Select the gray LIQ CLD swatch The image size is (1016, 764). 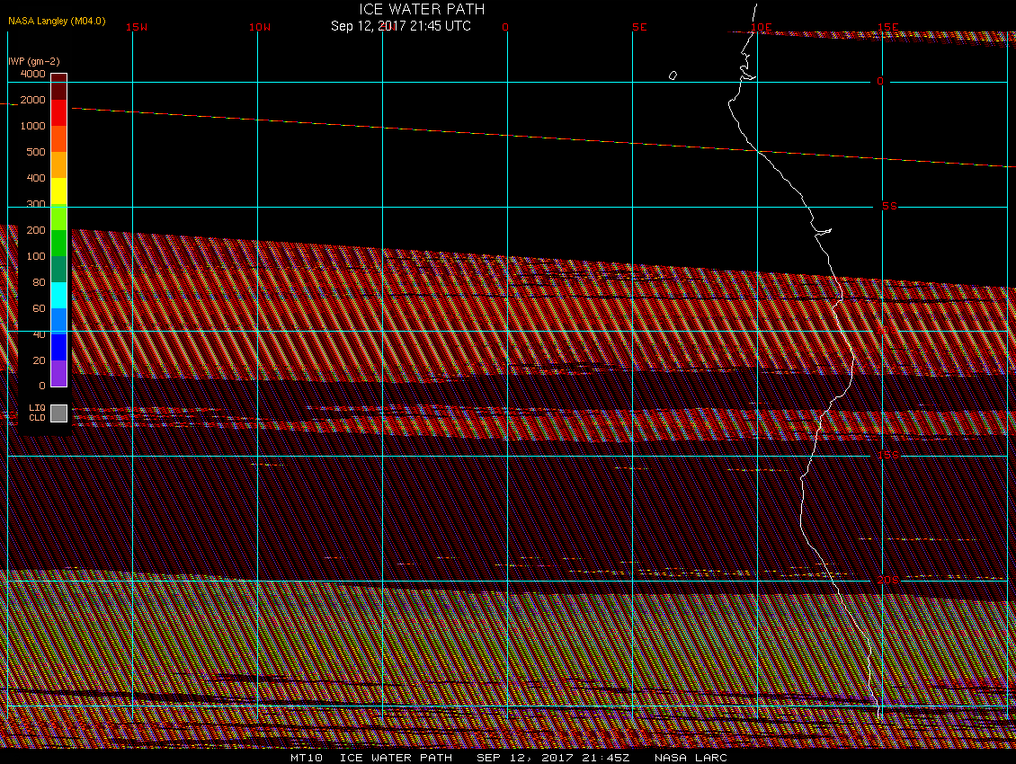pyautogui.click(x=58, y=413)
